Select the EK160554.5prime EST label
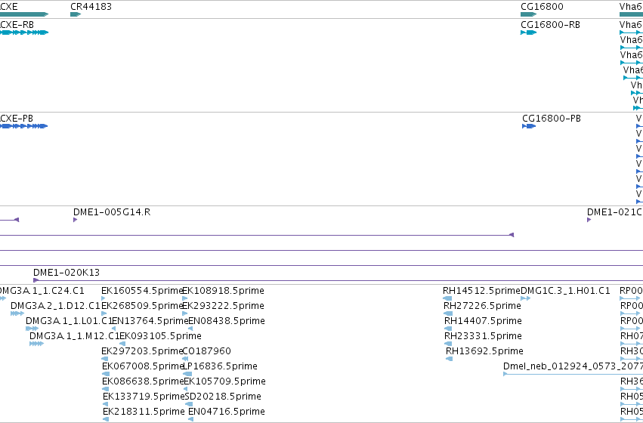Viewport: 643px width, 423px height. (x=142, y=291)
